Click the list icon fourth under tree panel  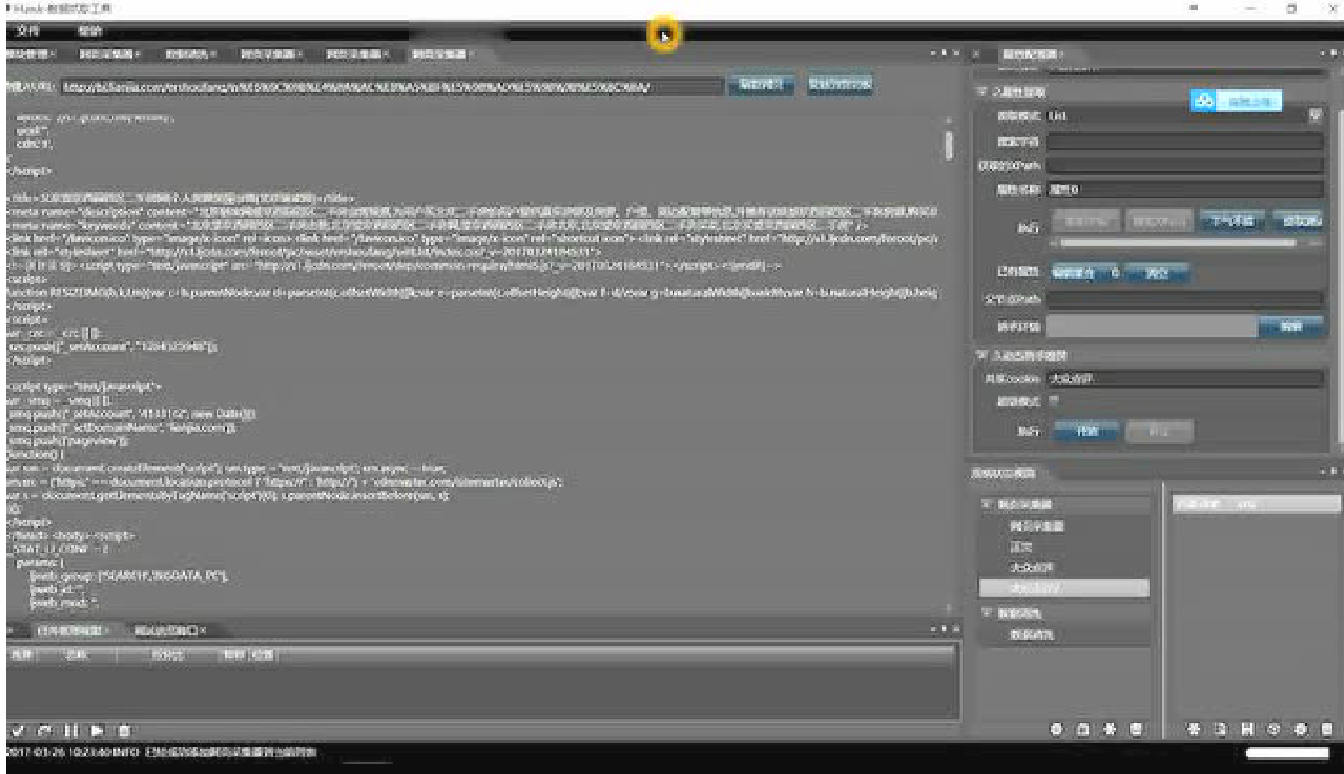coord(1136,729)
